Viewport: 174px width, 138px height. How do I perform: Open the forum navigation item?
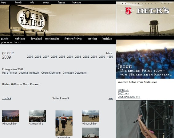(x=61, y=2)
